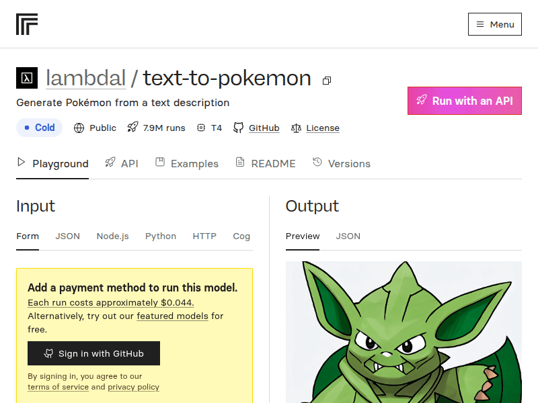Click the chip icon beside T4
538x403 pixels.
click(x=201, y=128)
